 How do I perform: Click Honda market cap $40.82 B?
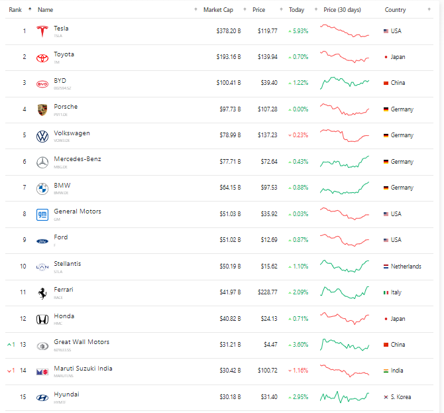pos(230,319)
